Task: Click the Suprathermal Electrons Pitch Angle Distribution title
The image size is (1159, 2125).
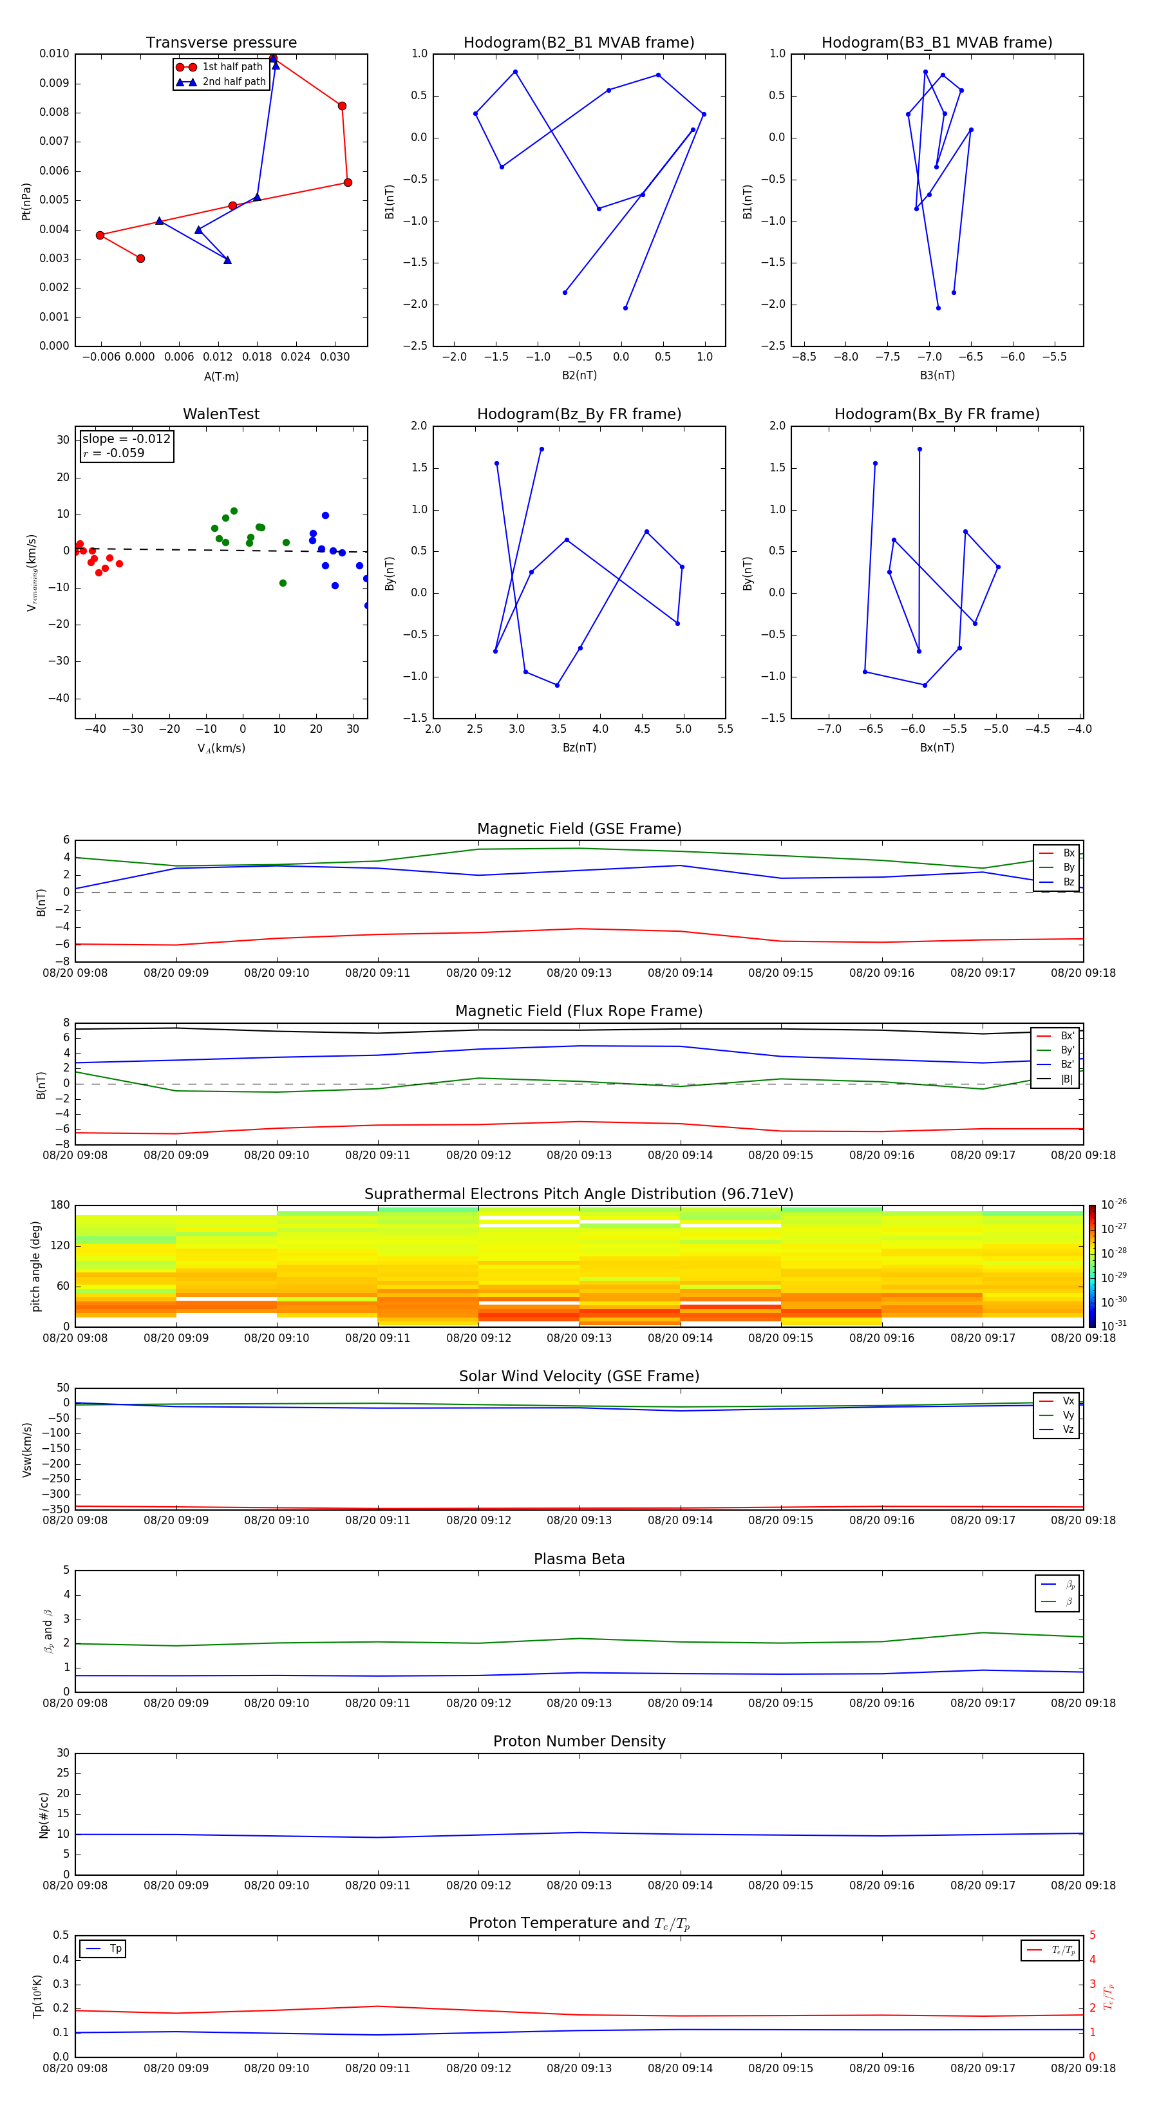Action: (x=579, y=1195)
